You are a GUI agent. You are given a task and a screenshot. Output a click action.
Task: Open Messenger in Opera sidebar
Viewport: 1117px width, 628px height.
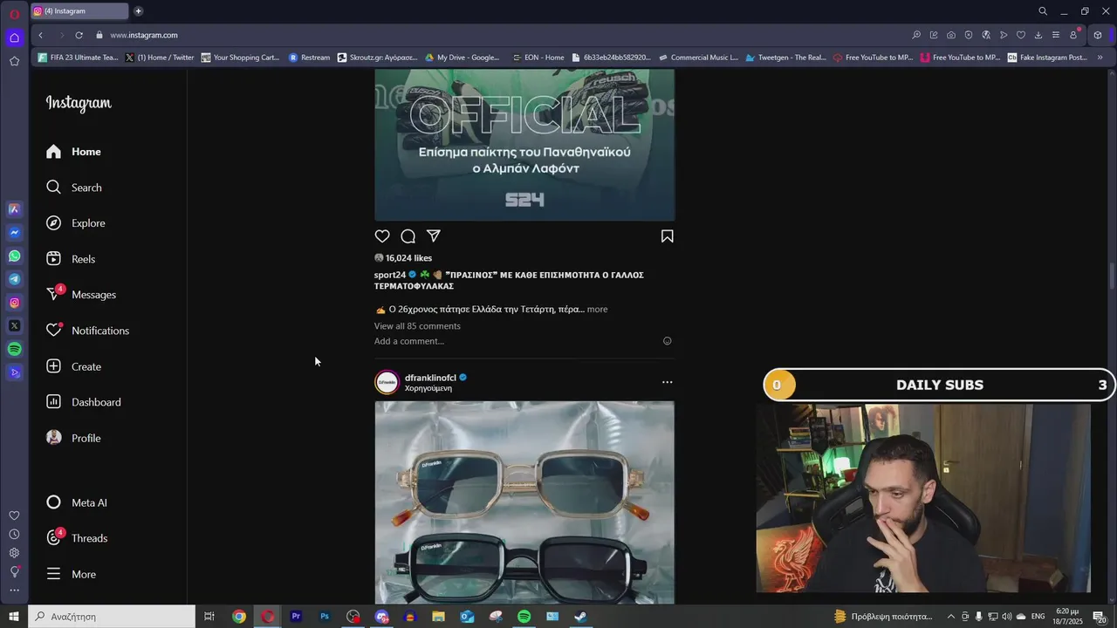click(14, 233)
